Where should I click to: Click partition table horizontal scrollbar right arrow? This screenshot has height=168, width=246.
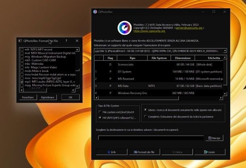click(x=221, y=98)
